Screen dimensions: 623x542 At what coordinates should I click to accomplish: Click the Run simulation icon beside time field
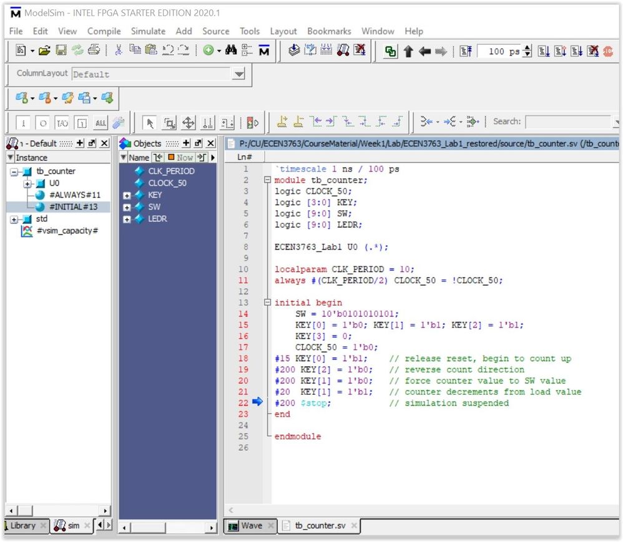point(544,52)
